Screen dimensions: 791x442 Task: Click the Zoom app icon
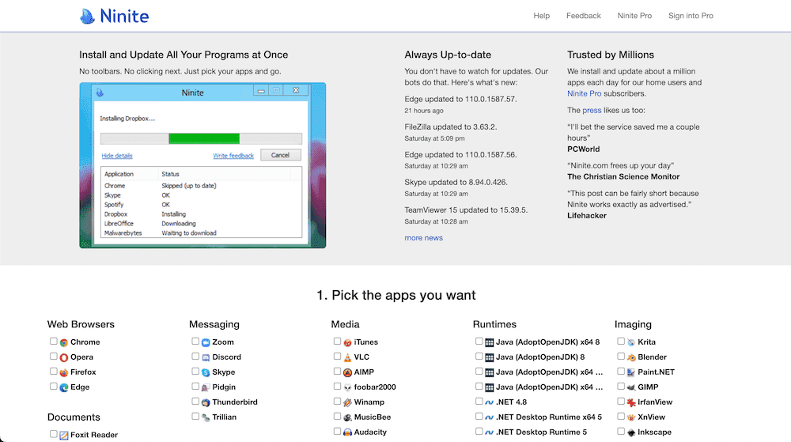click(206, 342)
